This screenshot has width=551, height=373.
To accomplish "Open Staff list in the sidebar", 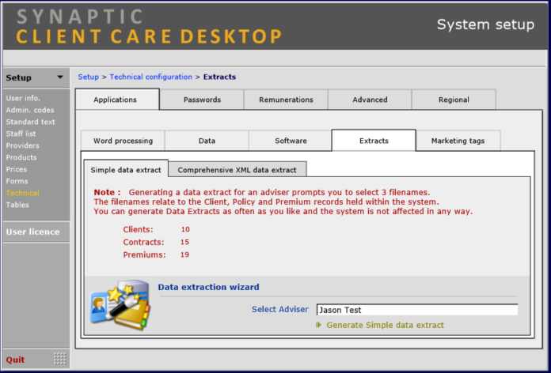I will [21, 134].
